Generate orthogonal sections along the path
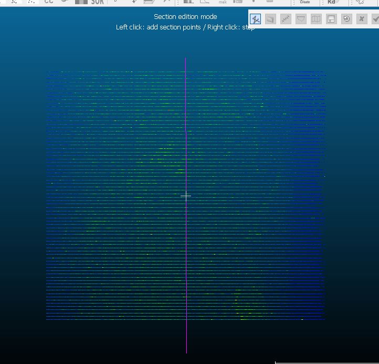 (286, 19)
